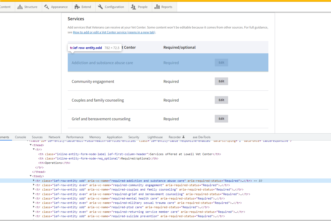Click the People person icon
The height and width of the screenshot is (221, 331).
pyautogui.click(x=133, y=7)
